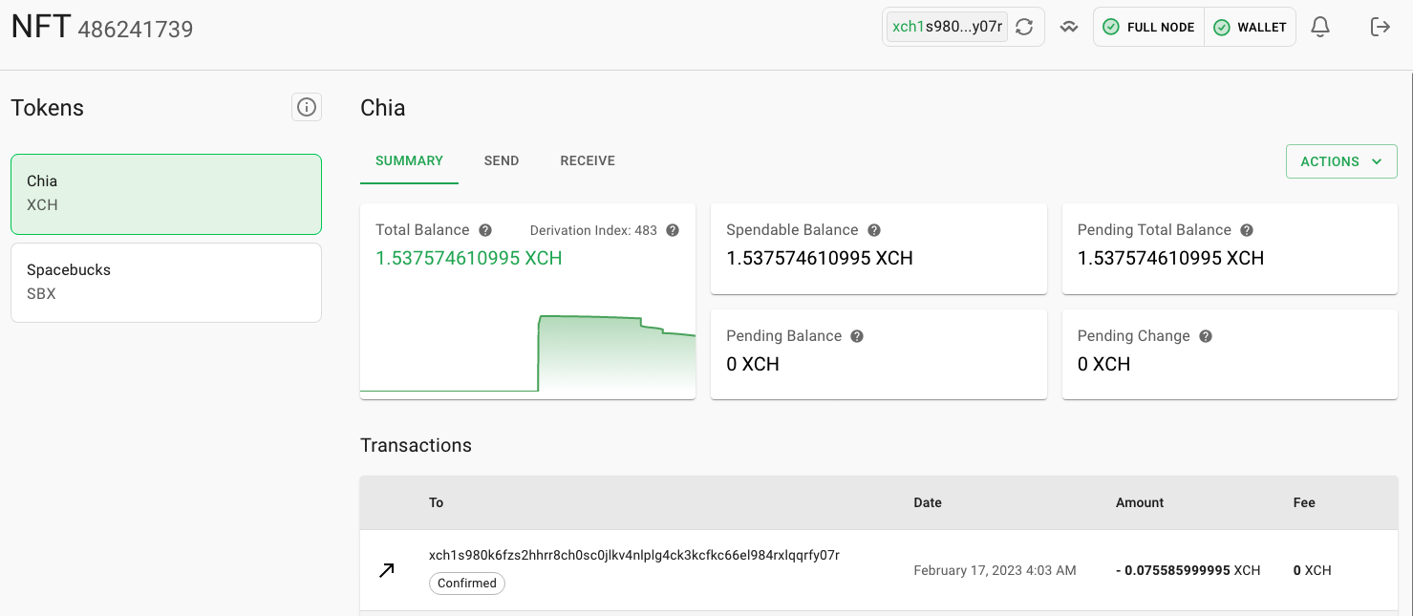Open the notification bell
The image size is (1413, 616).
1319,27
